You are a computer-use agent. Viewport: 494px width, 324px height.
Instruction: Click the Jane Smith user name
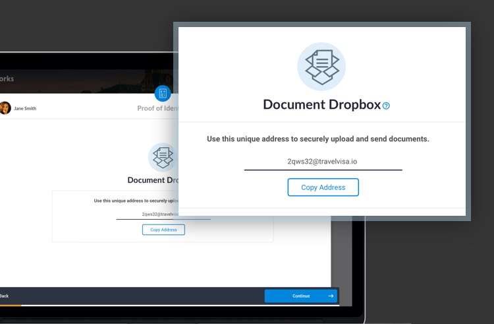tap(25, 108)
